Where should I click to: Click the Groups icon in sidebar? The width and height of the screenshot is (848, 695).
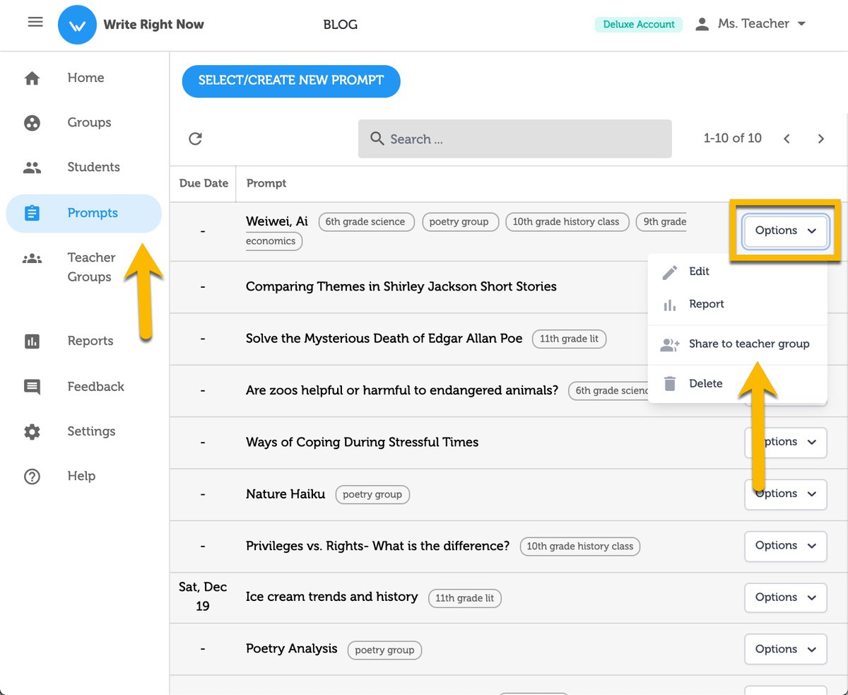(x=32, y=123)
